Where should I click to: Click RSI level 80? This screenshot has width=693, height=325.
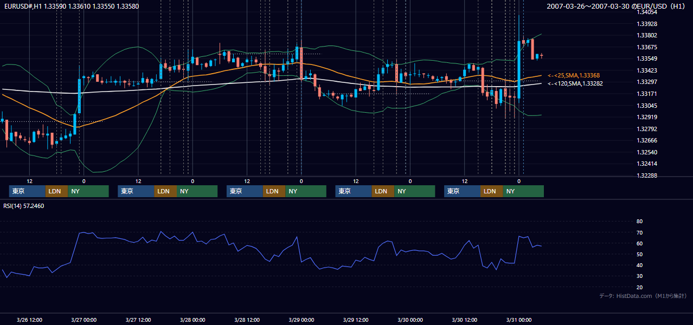pos(639,222)
